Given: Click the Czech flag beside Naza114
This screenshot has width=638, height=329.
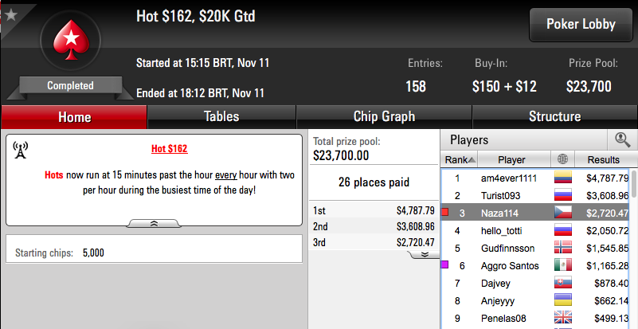Looking at the screenshot, I should tap(563, 213).
